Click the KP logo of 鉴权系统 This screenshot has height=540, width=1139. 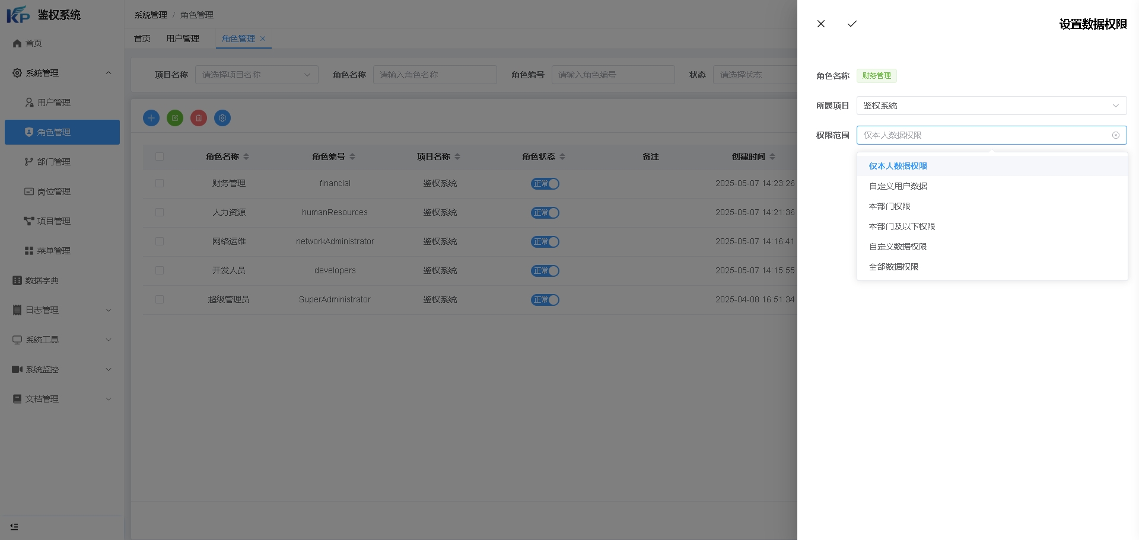18,15
